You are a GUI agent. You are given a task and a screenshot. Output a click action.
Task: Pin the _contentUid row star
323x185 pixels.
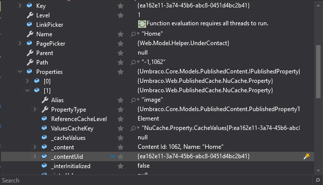coord(121,157)
